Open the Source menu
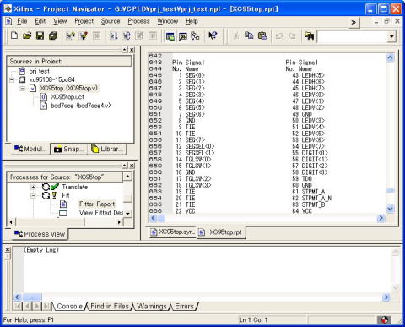Image resolution: width=405 pixels, height=327 pixels. [x=111, y=21]
